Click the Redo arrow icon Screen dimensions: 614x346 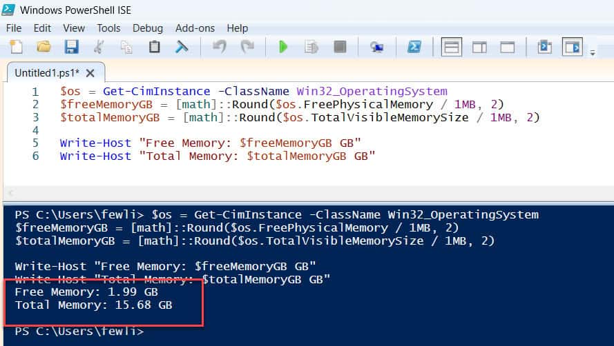[x=247, y=47]
